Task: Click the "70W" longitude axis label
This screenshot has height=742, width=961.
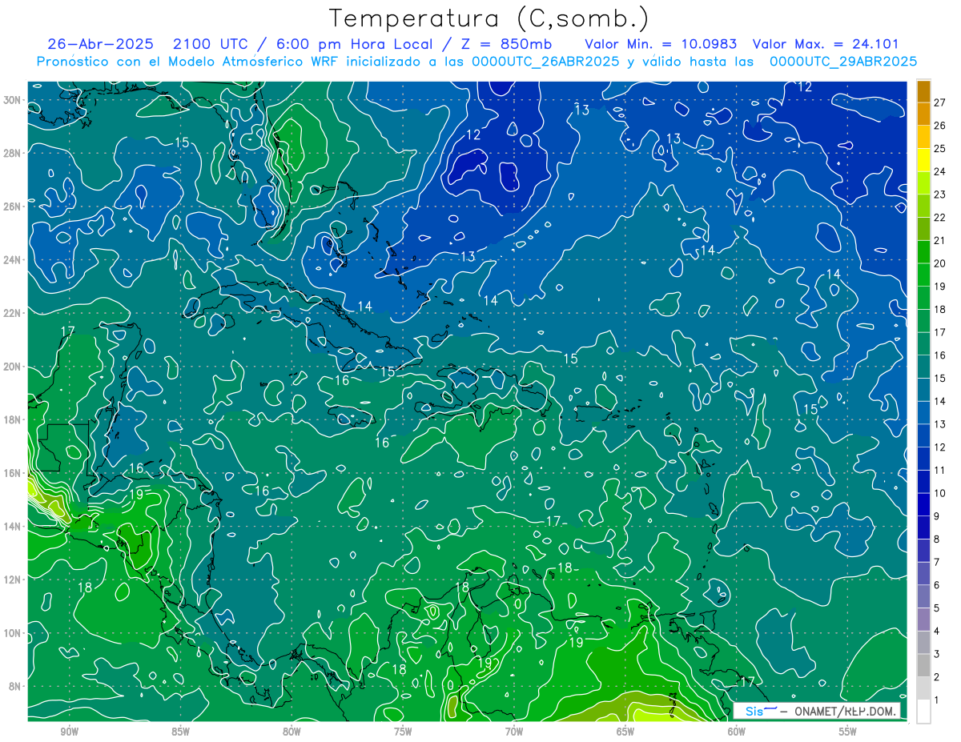Action: coord(514,732)
